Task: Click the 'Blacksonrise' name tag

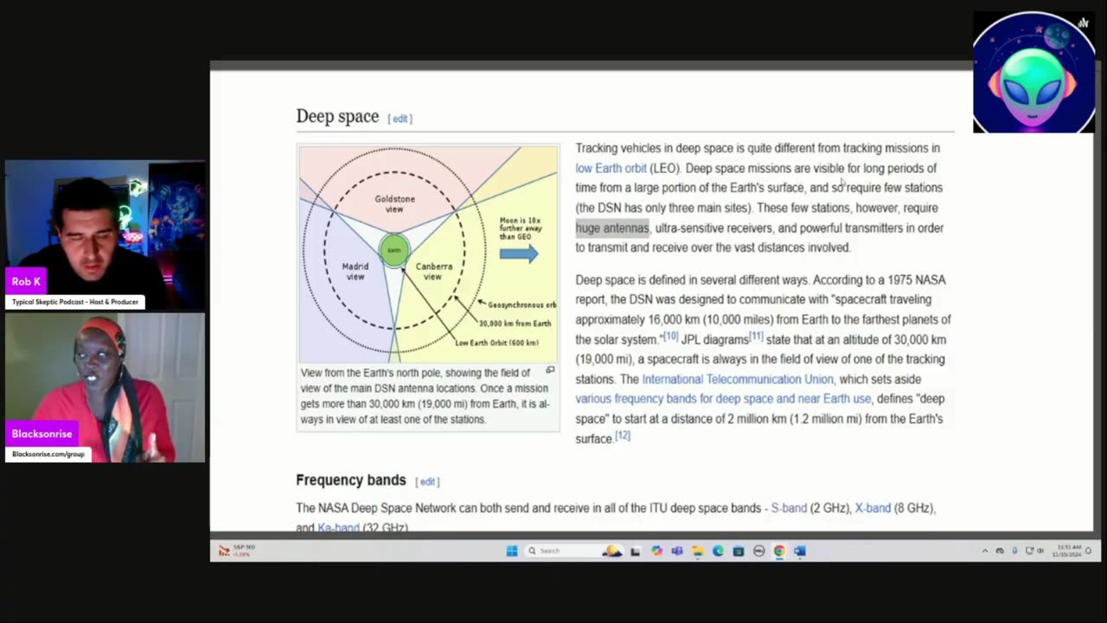Action: 42,434
